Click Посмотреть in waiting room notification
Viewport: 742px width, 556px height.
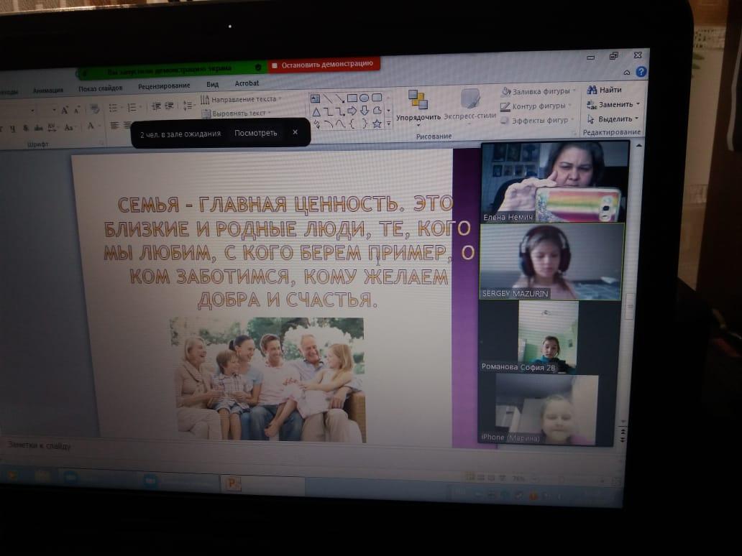tap(255, 133)
